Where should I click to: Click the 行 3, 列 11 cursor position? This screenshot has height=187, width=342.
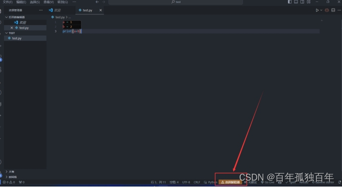click(x=159, y=182)
